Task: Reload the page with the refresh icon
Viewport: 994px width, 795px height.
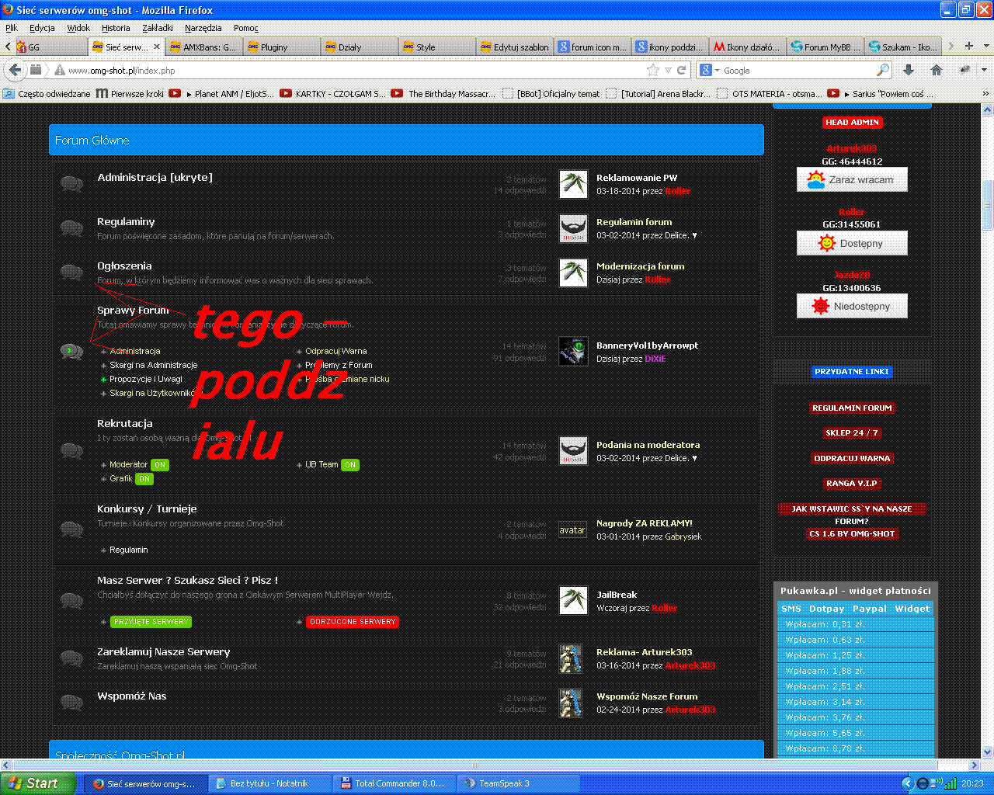Action: tap(681, 70)
